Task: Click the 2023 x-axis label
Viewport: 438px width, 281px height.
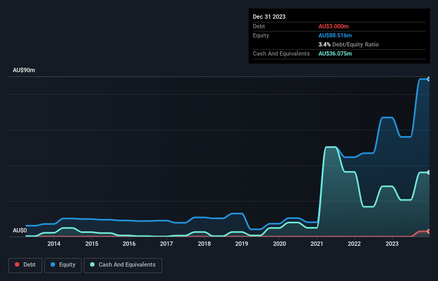Action: [x=392, y=244]
